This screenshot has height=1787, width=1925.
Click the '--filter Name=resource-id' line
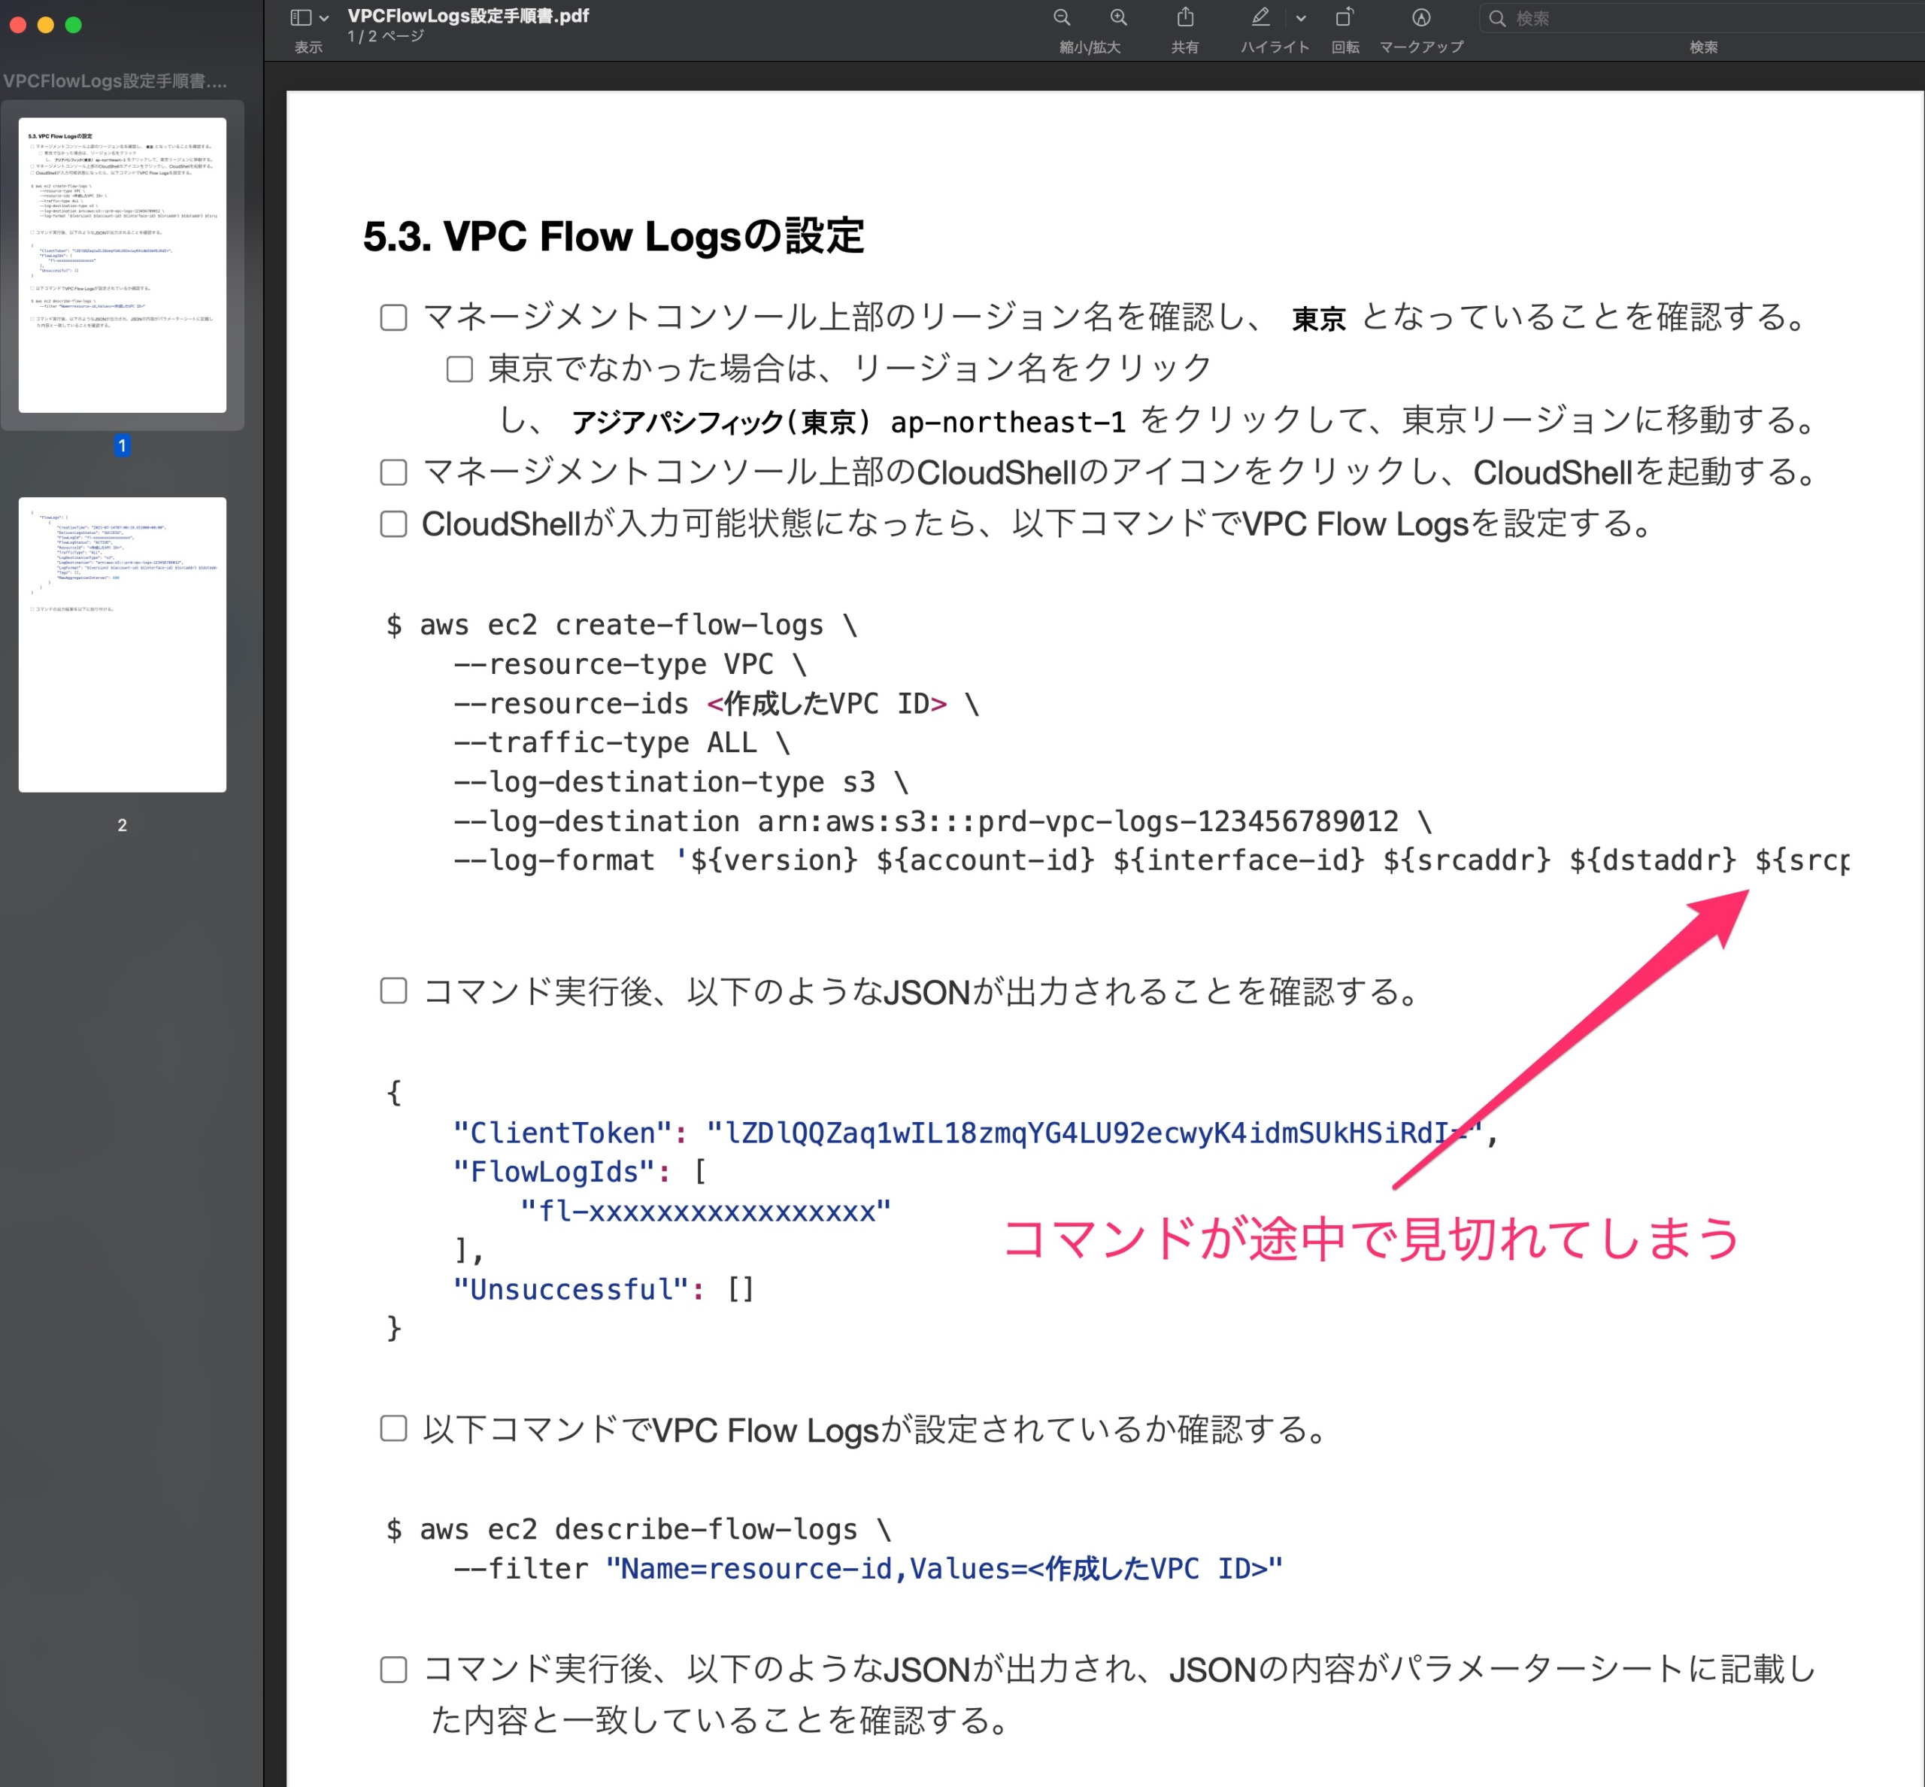tap(867, 1568)
